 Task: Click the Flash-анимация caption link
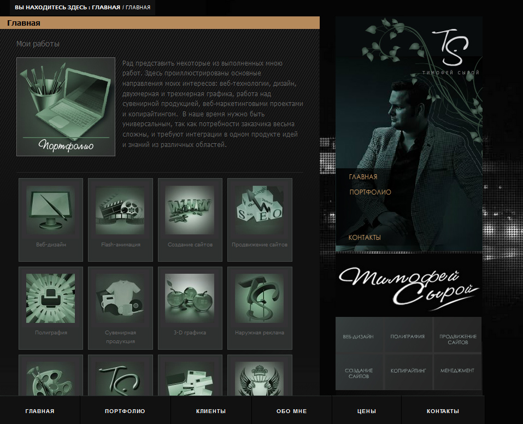click(x=121, y=245)
